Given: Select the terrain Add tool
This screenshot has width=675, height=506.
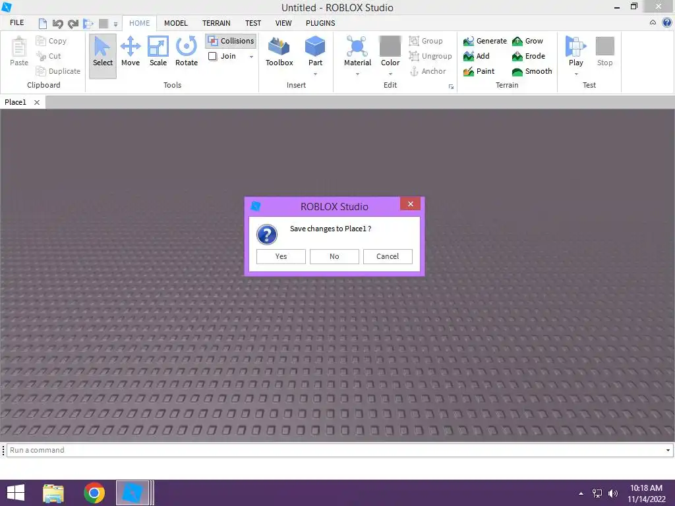Looking at the screenshot, I should 476,56.
